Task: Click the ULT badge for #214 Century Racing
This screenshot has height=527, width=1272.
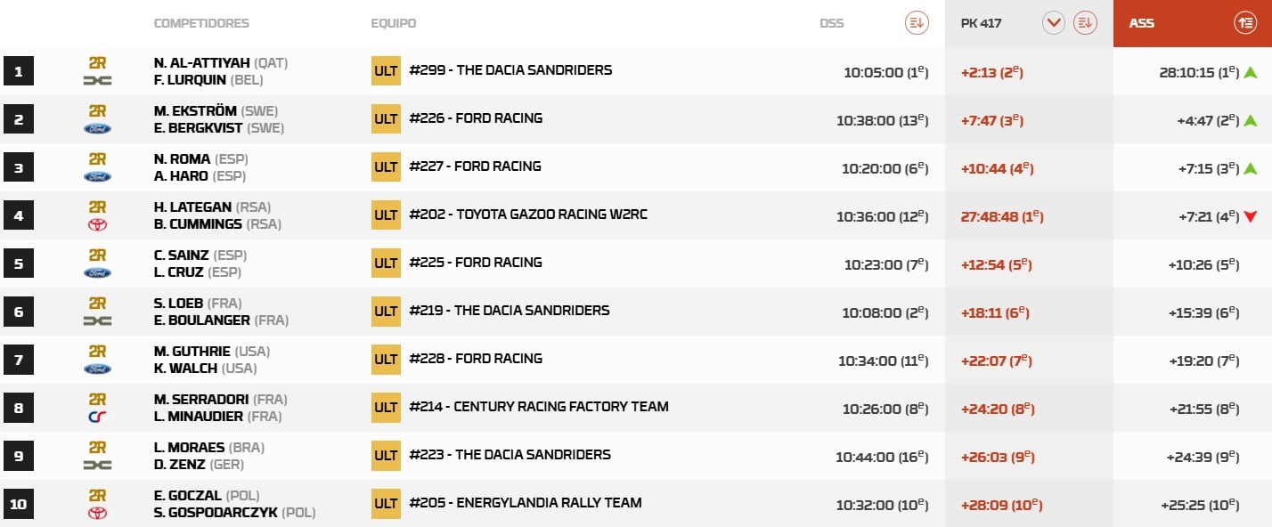Action: tap(386, 407)
